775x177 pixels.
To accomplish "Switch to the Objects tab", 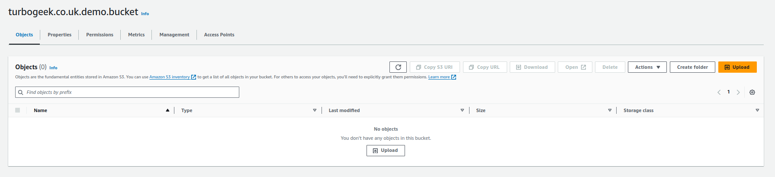I will pyautogui.click(x=24, y=35).
